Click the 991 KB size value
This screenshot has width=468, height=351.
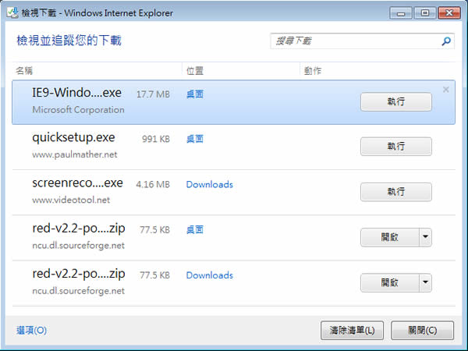click(156, 139)
